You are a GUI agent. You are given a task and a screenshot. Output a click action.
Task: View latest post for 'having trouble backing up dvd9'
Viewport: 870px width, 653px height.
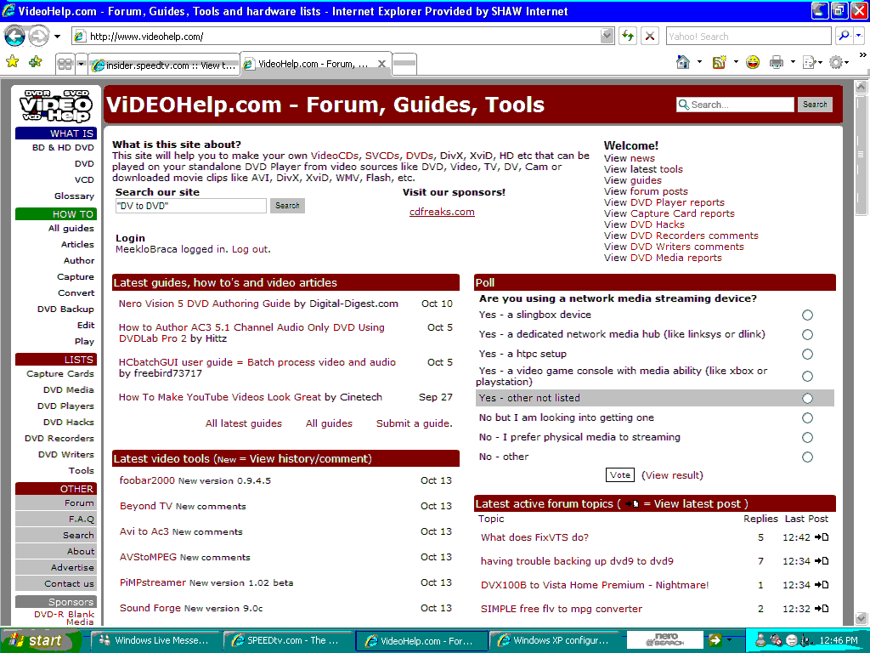822,561
